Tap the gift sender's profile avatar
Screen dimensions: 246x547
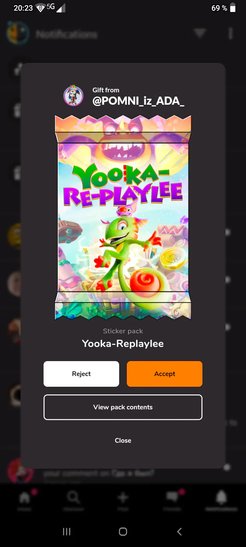pos(73,95)
